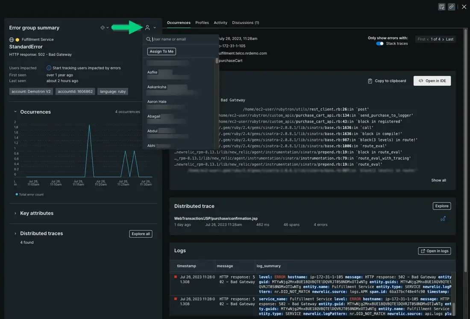Open the distributed trace details icon
The width and height of the screenshot is (470, 319).
pyautogui.click(x=443, y=219)
